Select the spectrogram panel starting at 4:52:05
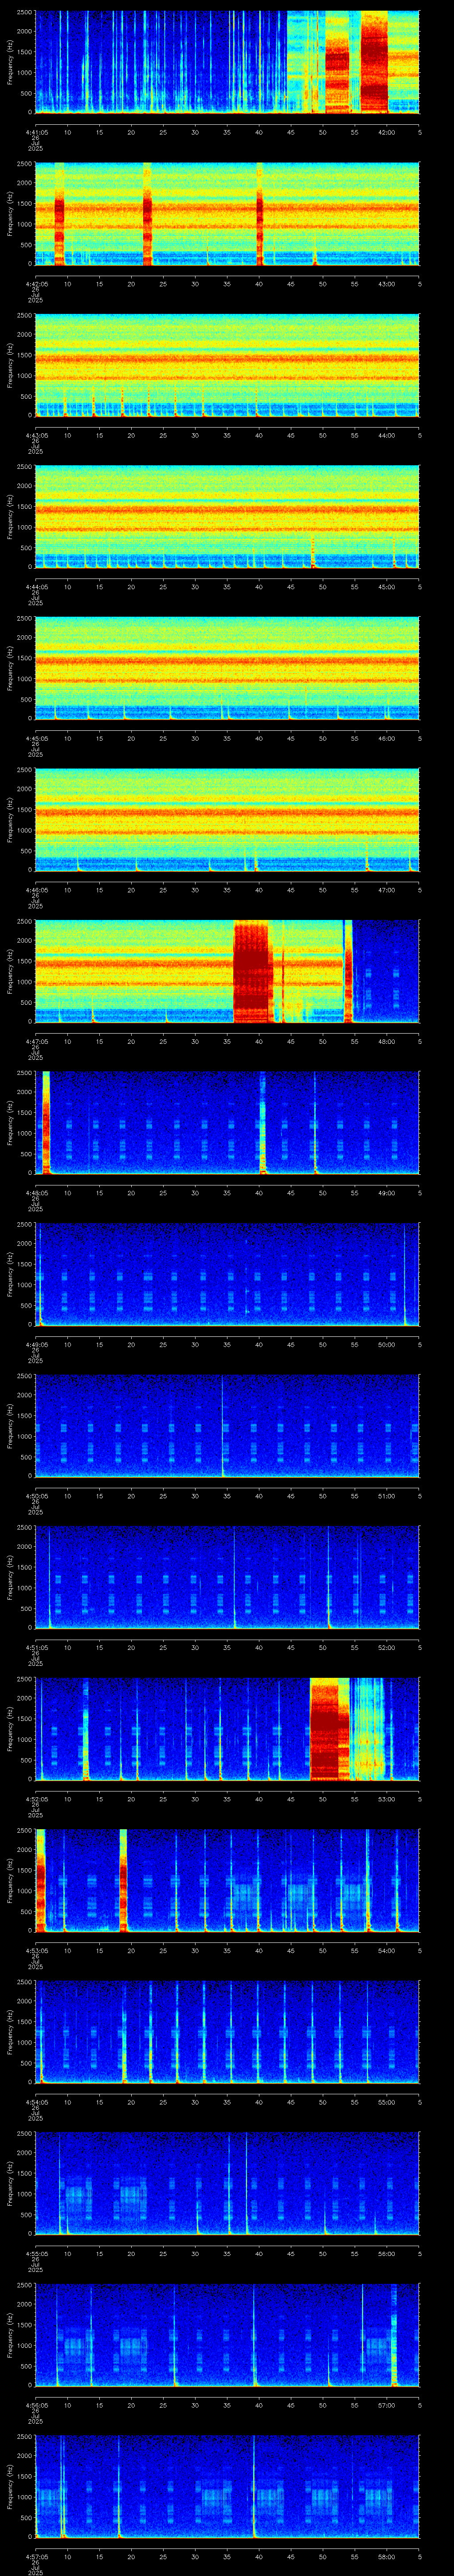The image size is (454, 2576). coord(227,1729)
